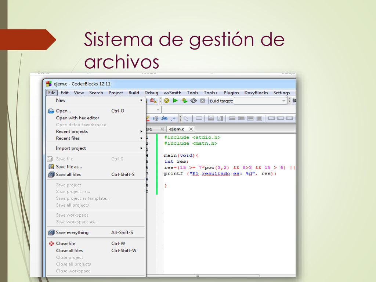Choose Save file as...
The height and width of the screenshot is (282, 376).
tap(96, 167)
